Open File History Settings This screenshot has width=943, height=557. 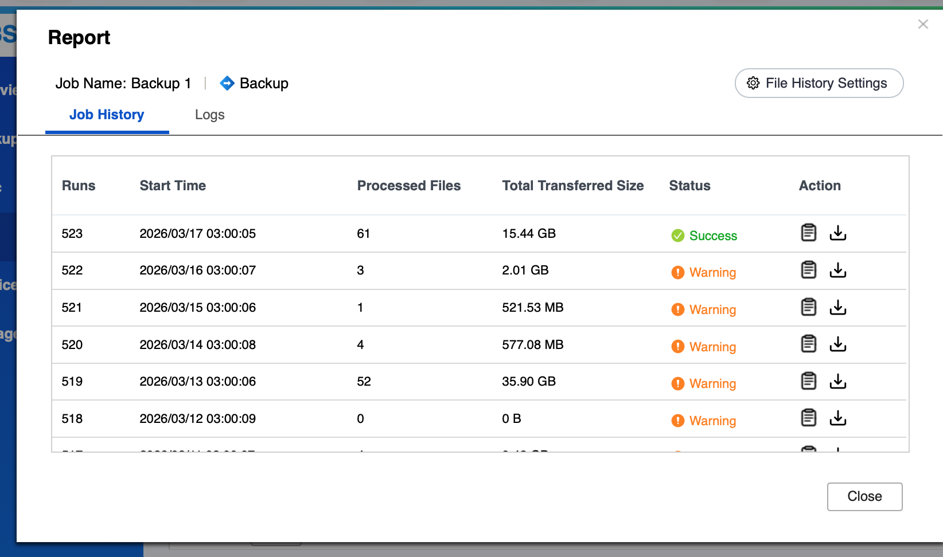click(819, 84)
